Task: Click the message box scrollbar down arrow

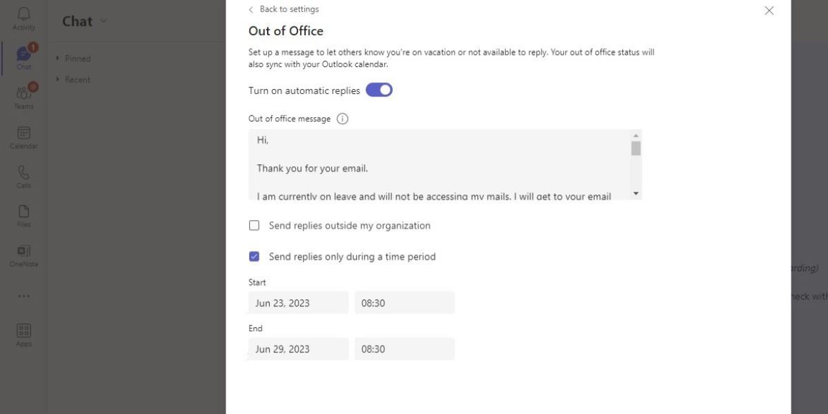Action: [x=635, y=193]
